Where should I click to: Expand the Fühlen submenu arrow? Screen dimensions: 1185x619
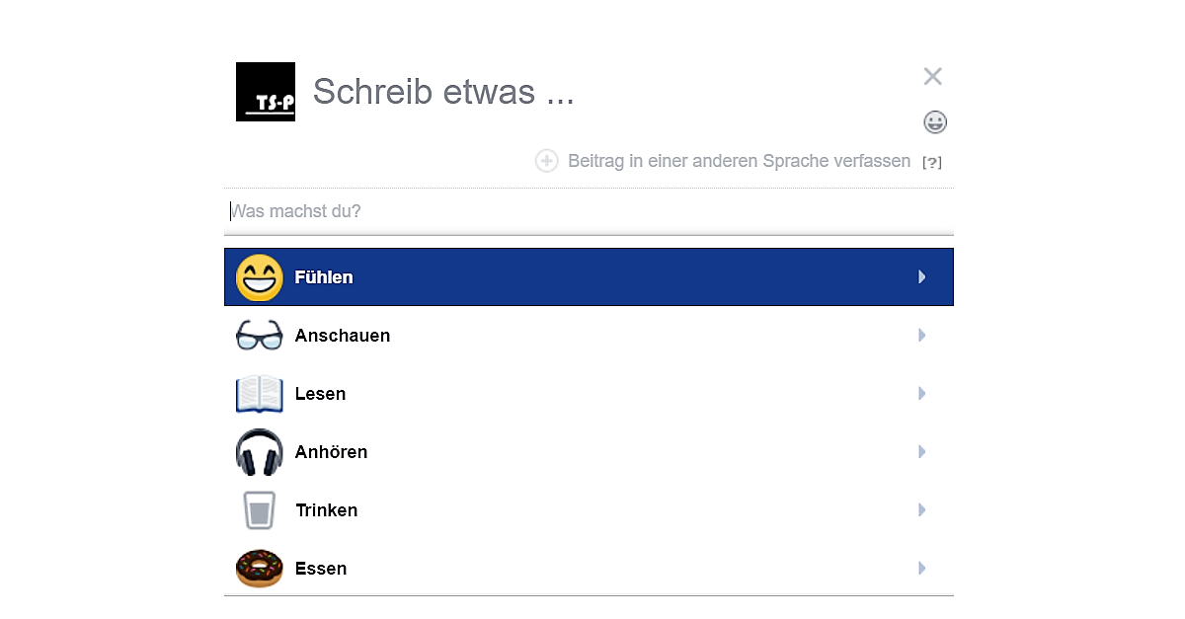[x=921, y=277]
